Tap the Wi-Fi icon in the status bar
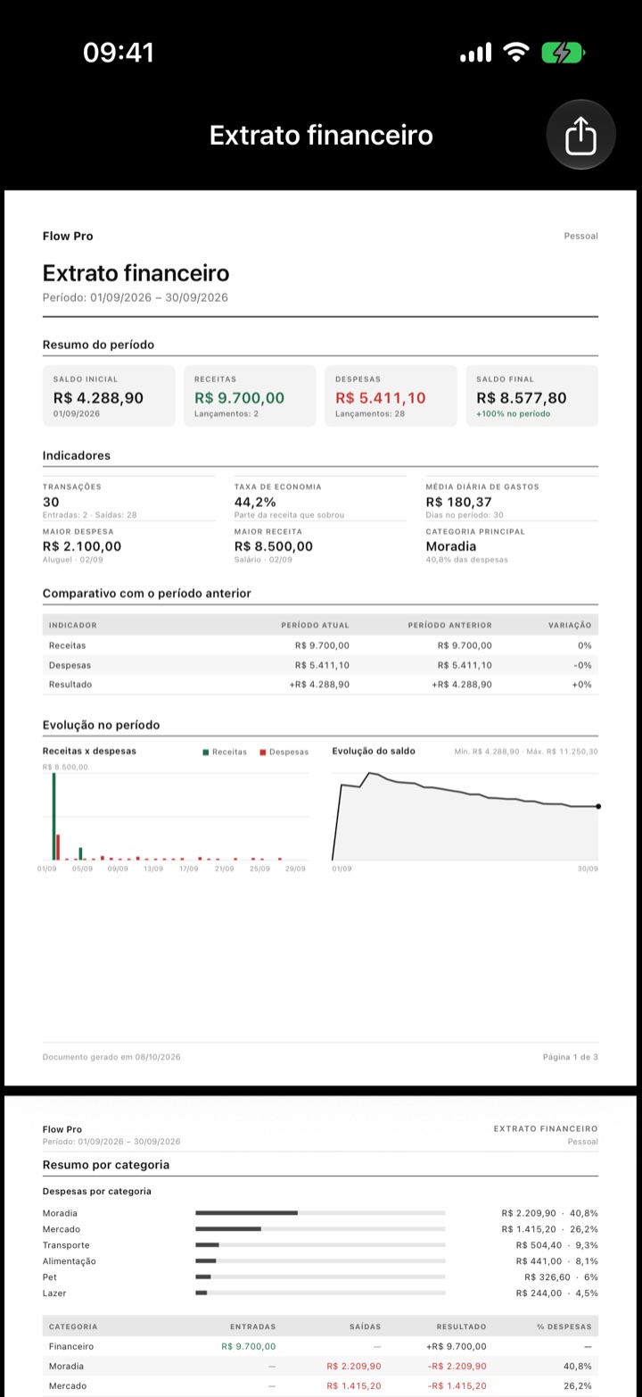The height and width of the screenshot is (1397, 642). click(x=515, y=53)
